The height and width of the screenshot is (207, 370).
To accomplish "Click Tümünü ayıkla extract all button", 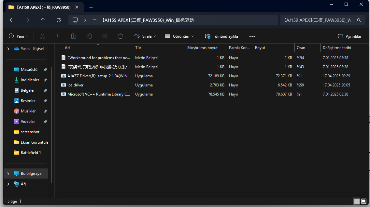I will 221,36.
